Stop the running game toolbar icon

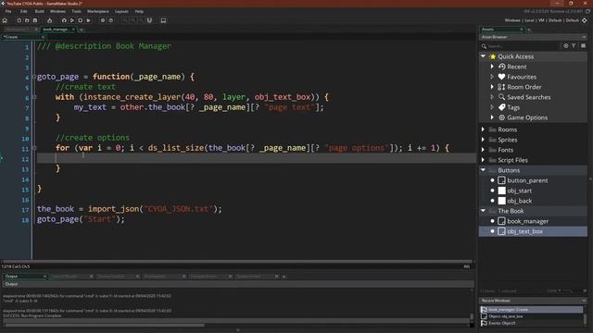pos(80,20)
